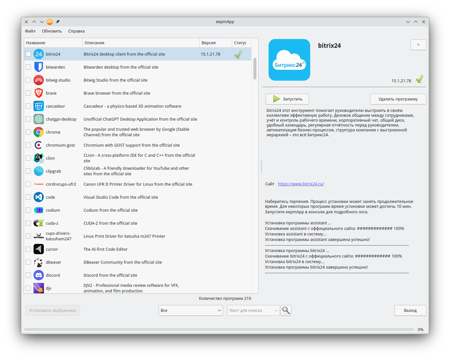
Task: Mark the code checkbox
Action: coord(28,197)
